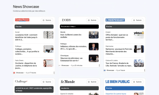
Task: Open 'Collèges, pompiers, collectivités' article
Action: coord(27,52)
